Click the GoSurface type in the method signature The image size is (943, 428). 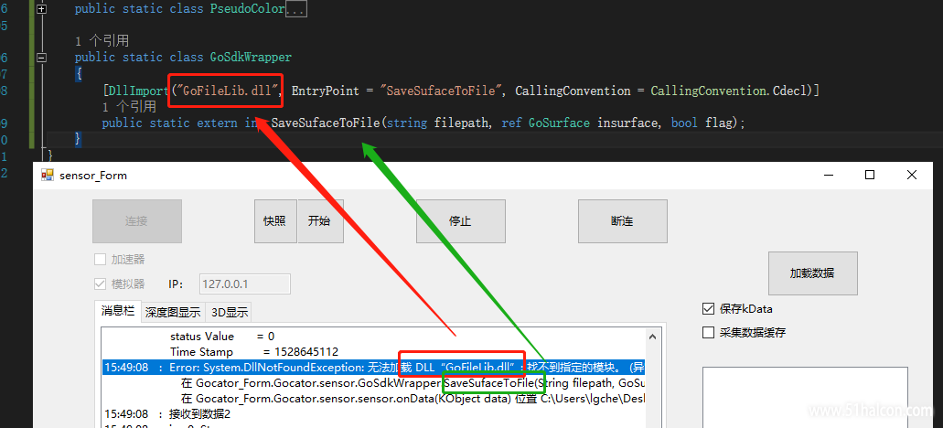pos(559,123)
